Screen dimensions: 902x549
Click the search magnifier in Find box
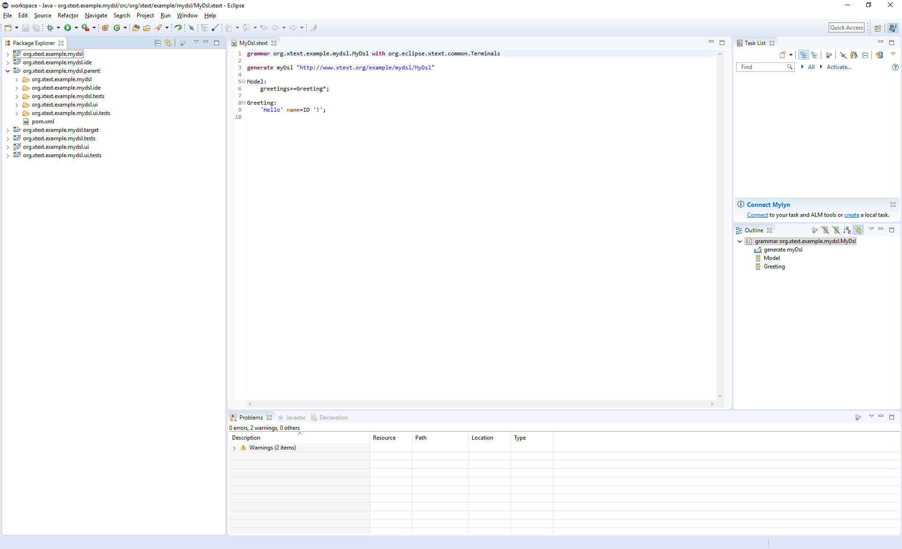(790, 67)
